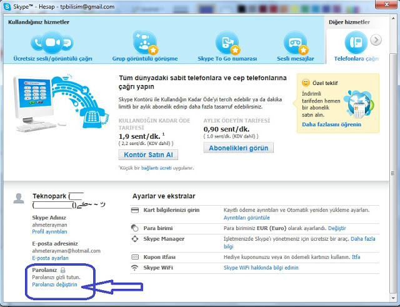Click the smiley face icon in Özel teklif

click(x=306, y=83)
